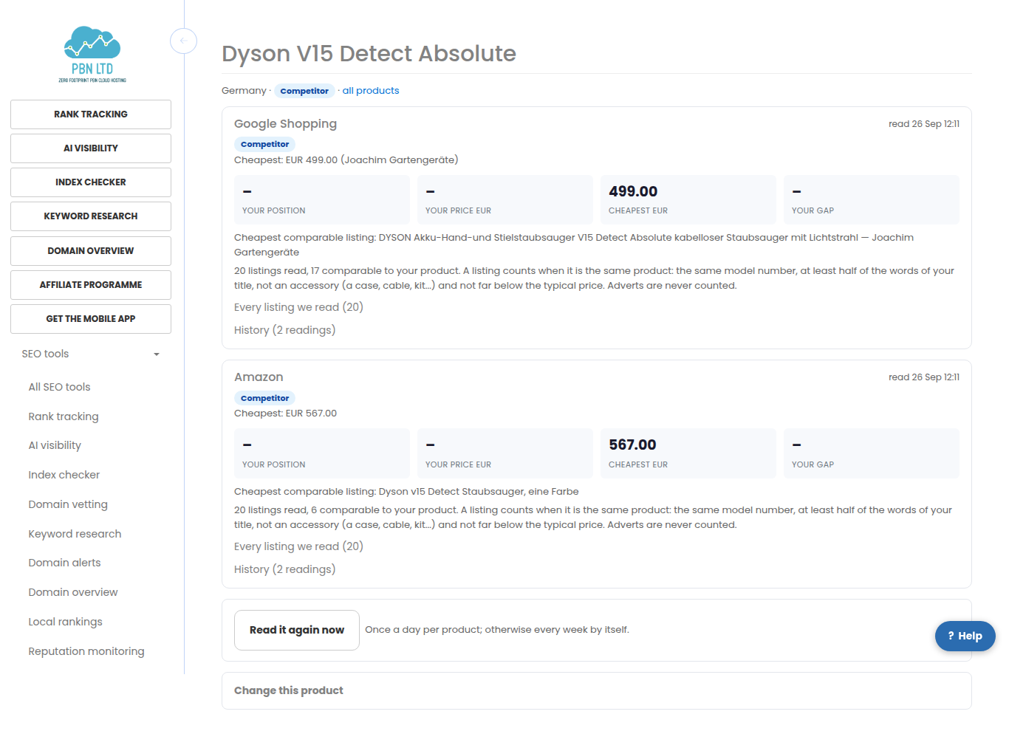Screen dimensions: 1009x748
Task: Expand Google Shopping every listing we read
Action: point(298,307)
